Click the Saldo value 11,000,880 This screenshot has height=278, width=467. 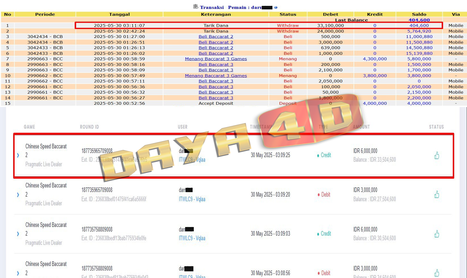pyautogui.click(x=419, y=36)
